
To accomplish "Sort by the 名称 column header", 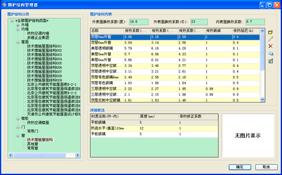I will pyautogui.click(x=107, y=31).
